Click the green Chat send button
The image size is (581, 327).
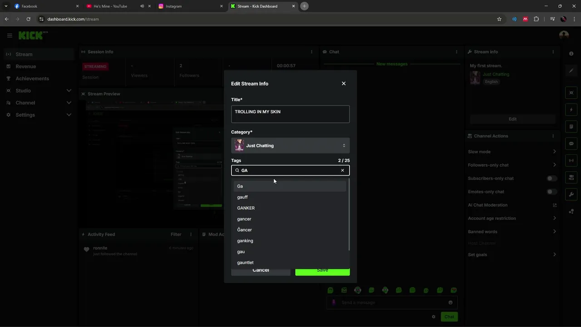point(449,317)
